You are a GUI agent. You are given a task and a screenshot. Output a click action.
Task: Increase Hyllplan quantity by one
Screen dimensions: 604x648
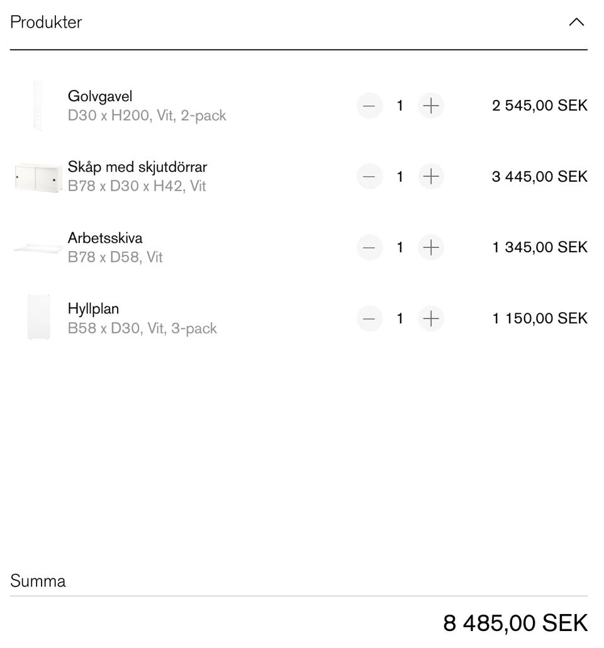click(x=431, y=318)
